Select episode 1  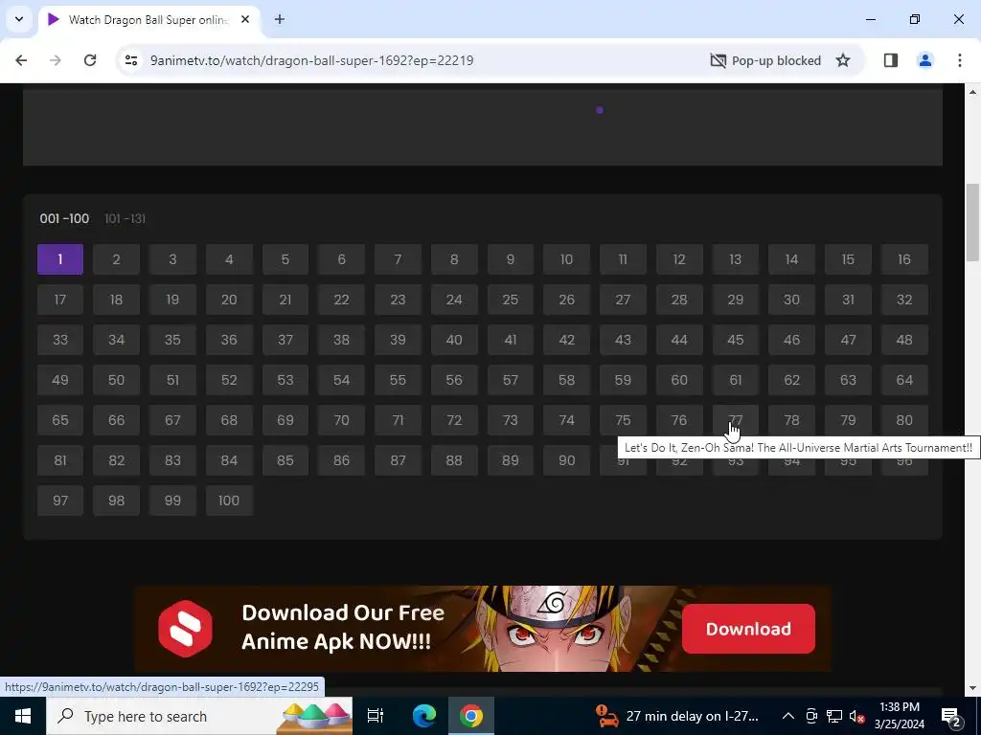60,259
